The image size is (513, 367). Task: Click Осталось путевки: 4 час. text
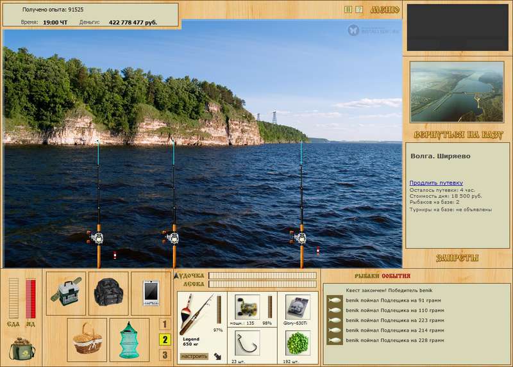tap(442, 190)
